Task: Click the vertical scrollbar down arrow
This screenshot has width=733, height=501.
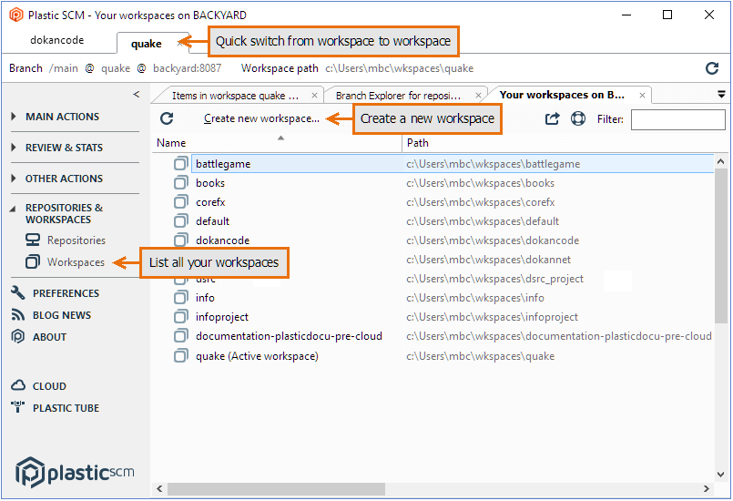Action: click(x=720, y=475)
